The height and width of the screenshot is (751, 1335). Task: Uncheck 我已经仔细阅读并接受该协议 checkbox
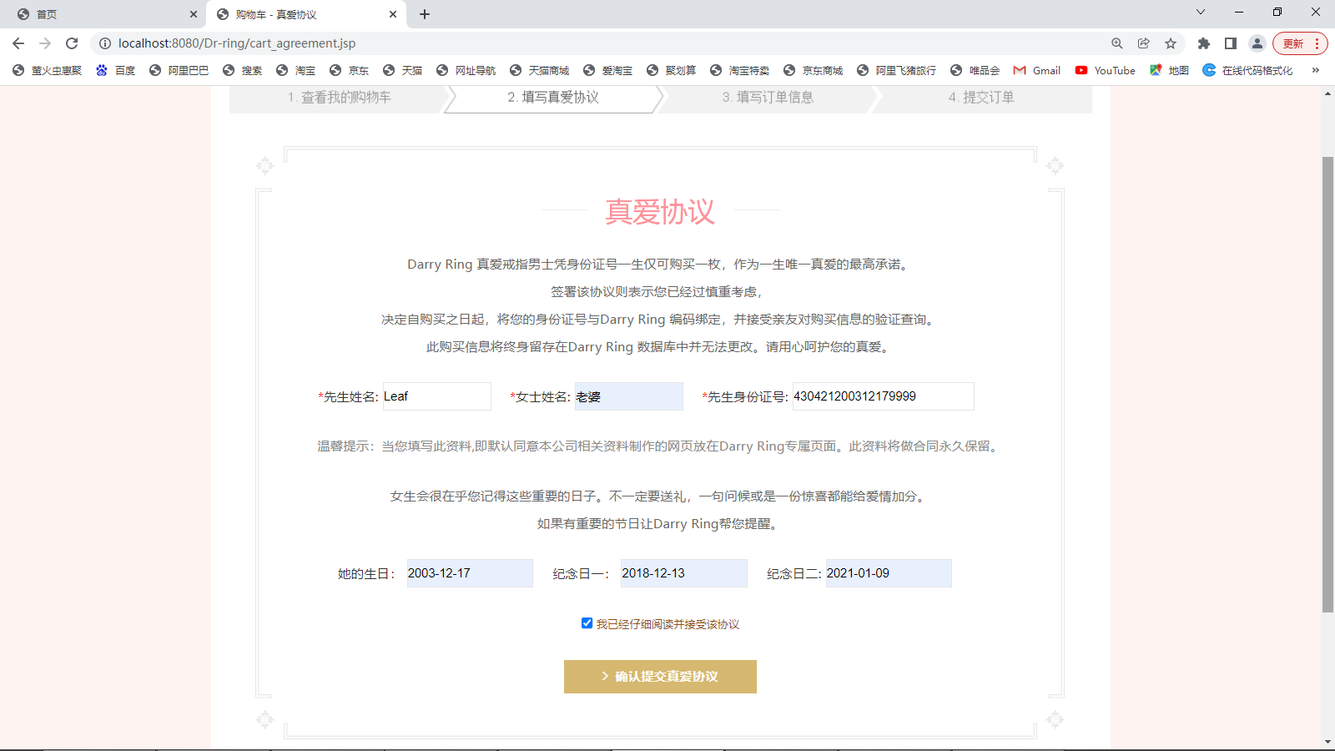[587, 623]
